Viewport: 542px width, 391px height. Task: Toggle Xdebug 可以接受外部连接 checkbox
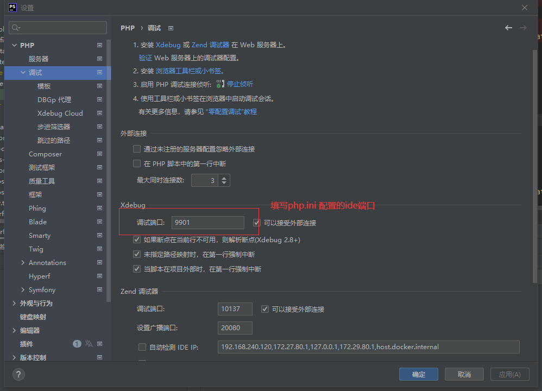click(256, 223)
